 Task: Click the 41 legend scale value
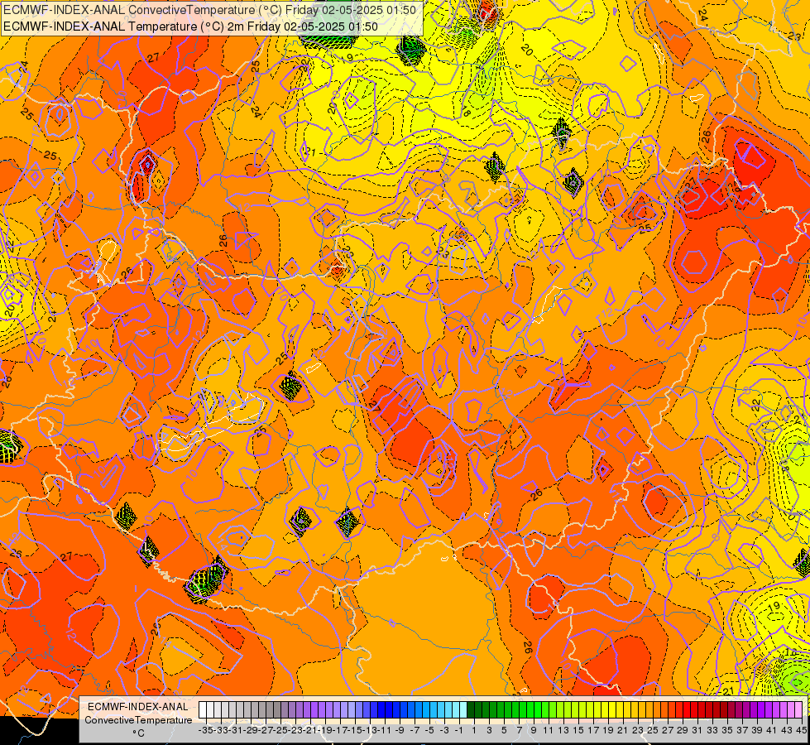pyautogui.click(x=773, y=730)
